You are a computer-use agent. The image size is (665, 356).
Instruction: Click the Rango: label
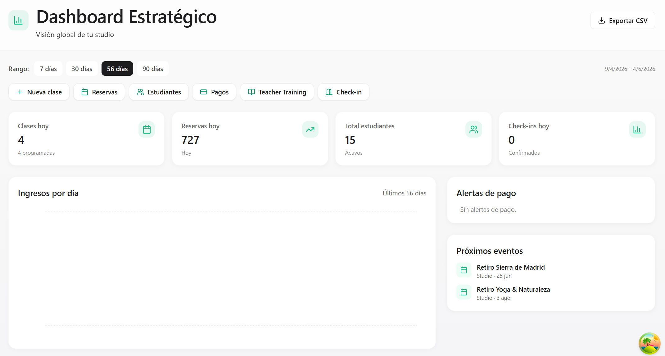(19, 69)
